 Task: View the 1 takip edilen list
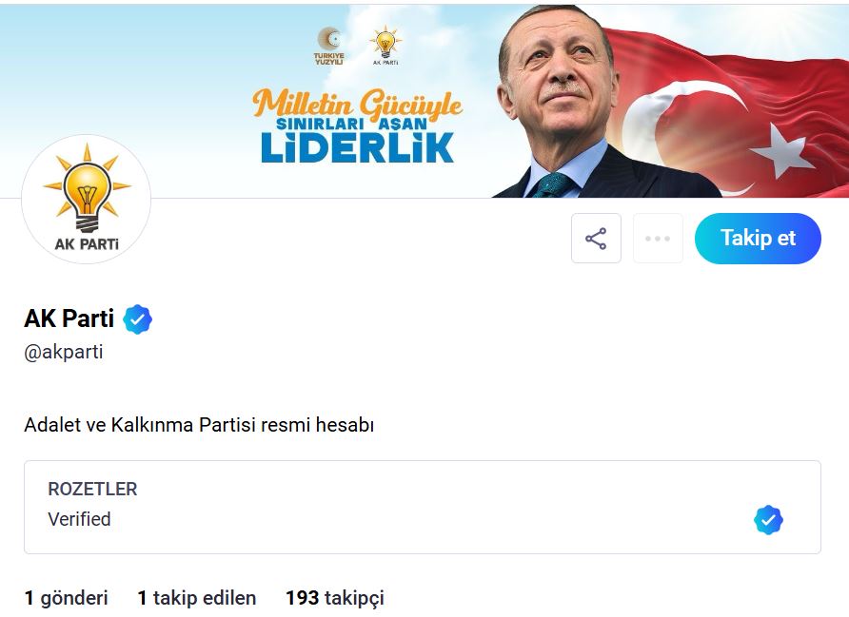point(197,598)
